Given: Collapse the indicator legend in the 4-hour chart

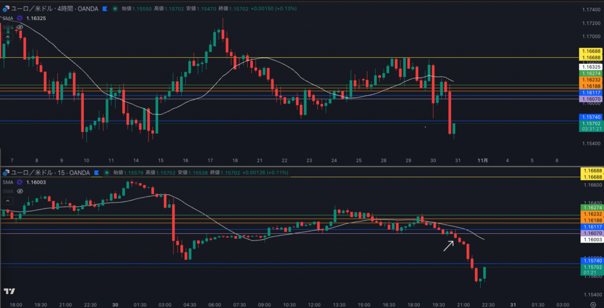Looking at the screenshot, I should click(7, 37).
